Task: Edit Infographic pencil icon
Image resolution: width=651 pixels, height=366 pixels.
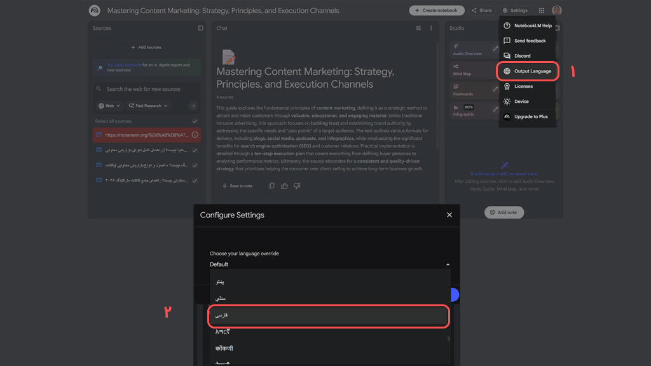Action: (495, 109)
